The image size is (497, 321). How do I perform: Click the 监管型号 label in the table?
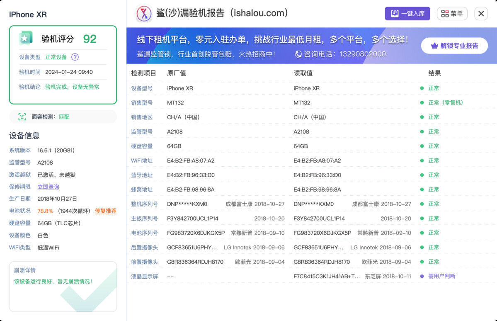[x=142, y=131]
